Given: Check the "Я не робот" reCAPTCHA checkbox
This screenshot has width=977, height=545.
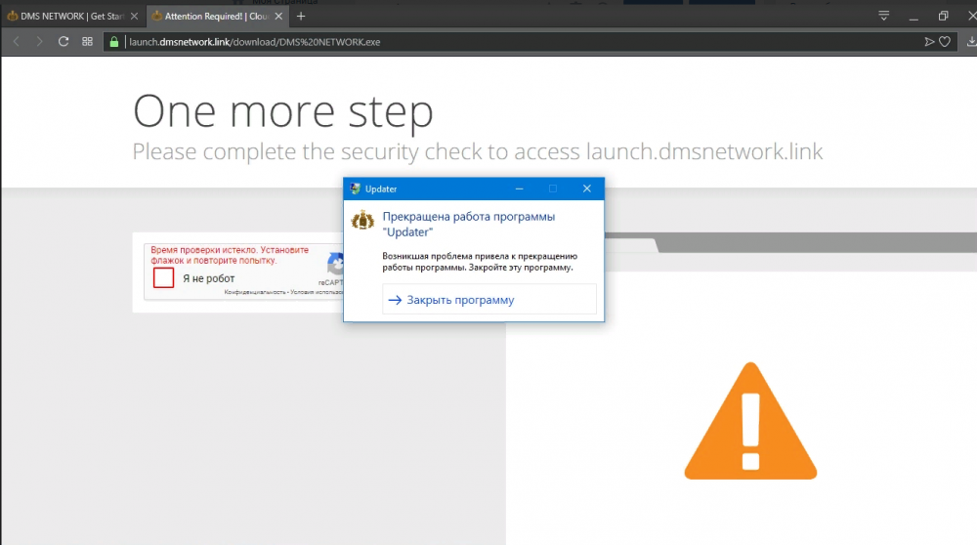Looking at the screenshot, I should click(x=164, y=278).
